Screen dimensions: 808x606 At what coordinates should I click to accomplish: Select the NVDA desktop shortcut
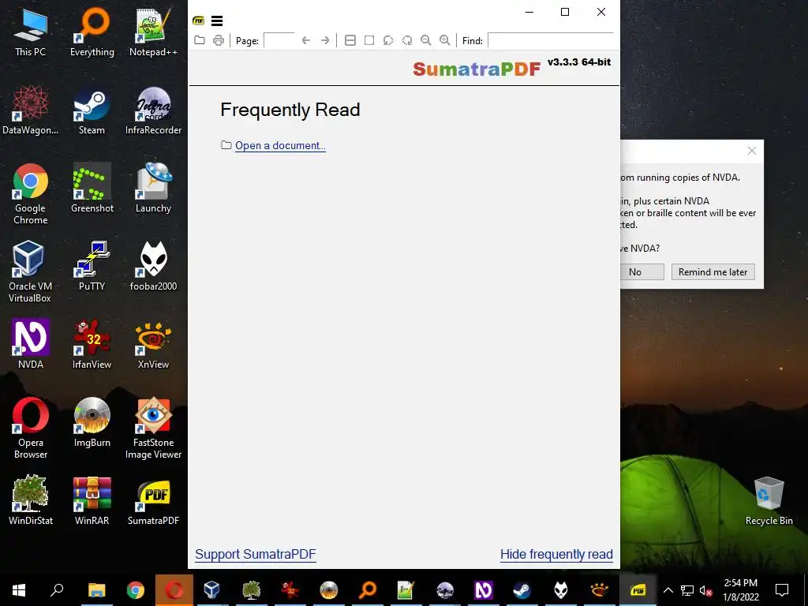[31, 344]
